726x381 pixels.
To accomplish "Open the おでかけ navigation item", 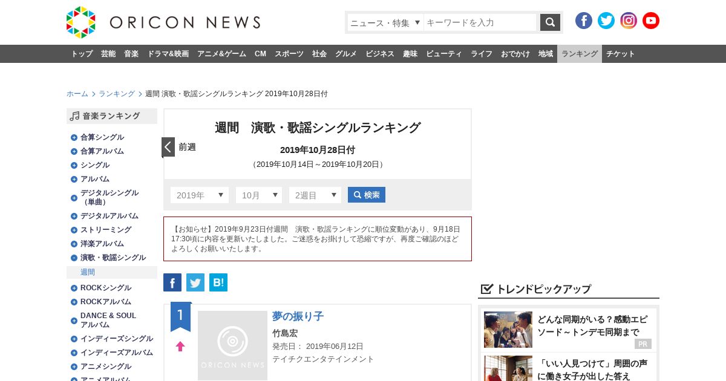I will coord(515,54).
